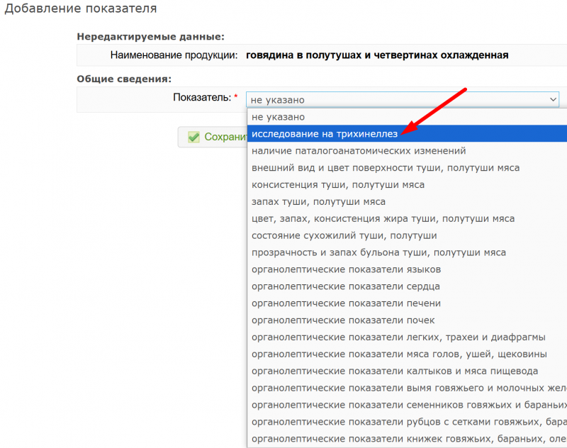Choose 'исследование на трихинеллез' option
This screenshot has width=567, height=448.
tap(325, 134)
